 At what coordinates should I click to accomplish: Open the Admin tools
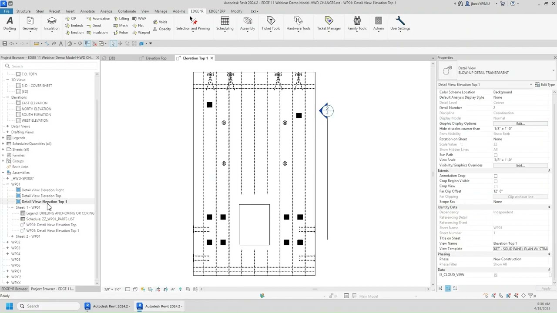379,24
